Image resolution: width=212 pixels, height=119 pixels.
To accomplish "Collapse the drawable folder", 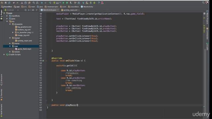I will tap(10, 24).
